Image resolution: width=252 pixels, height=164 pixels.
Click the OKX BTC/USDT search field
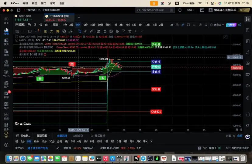(155, 10)
